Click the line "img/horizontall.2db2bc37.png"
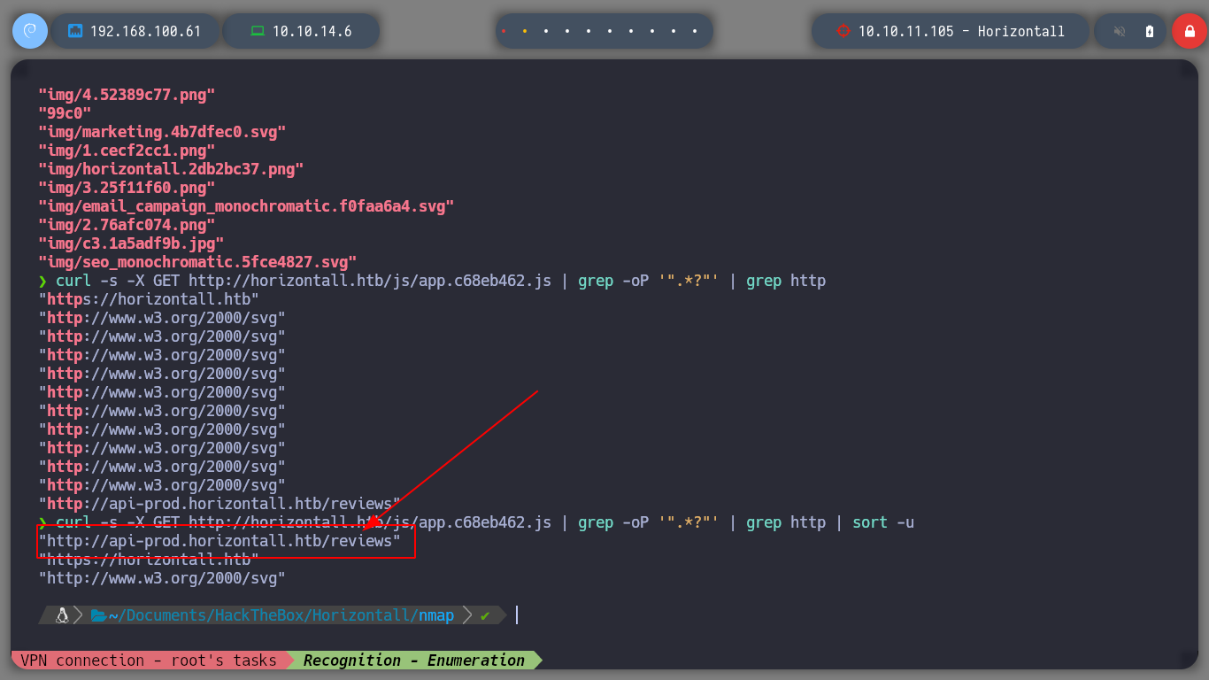This screenshot has height=680, width=1209. 171,169
